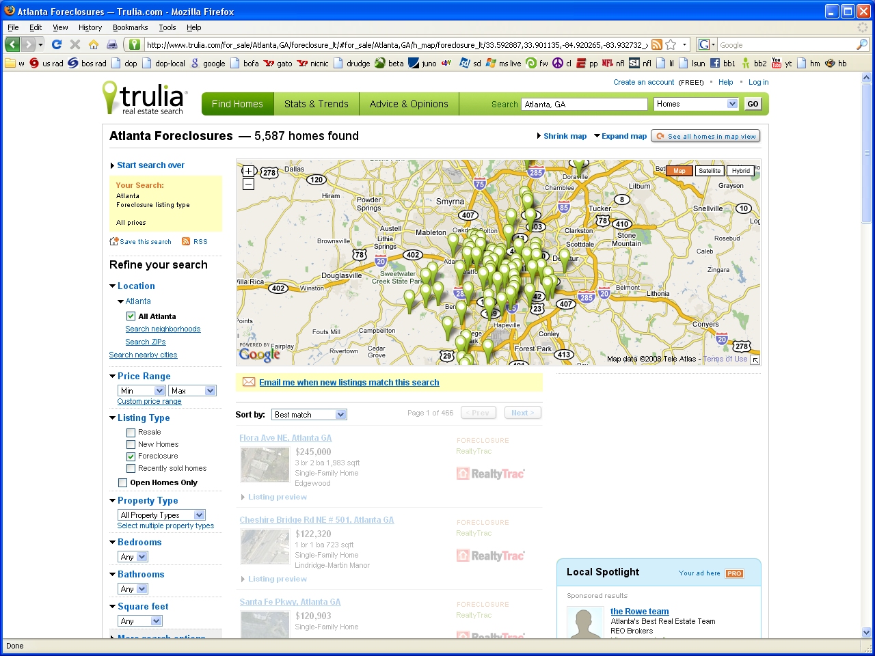This screenshot has width=875, height=656.
Task: Switch map to Satellite view
Action: pos(709,171)
